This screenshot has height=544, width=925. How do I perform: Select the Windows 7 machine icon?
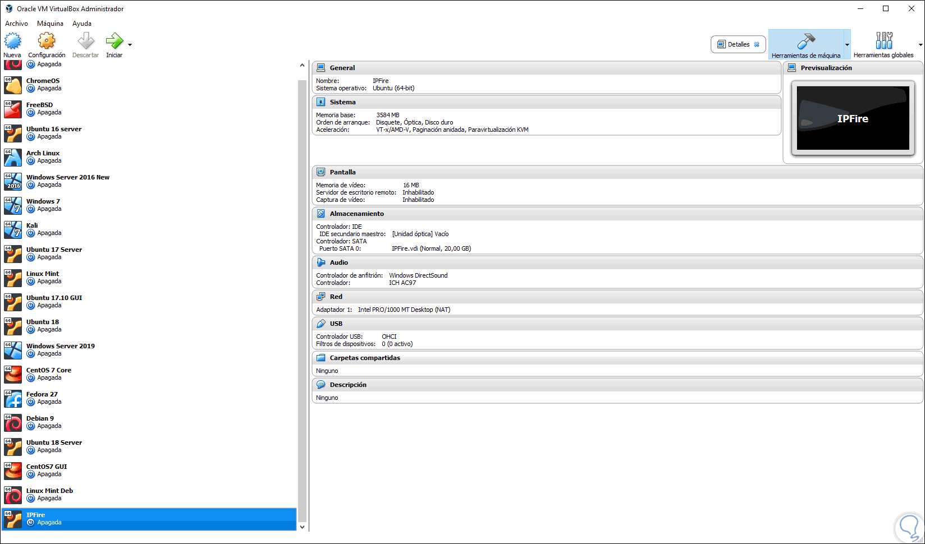coord(13,206)
